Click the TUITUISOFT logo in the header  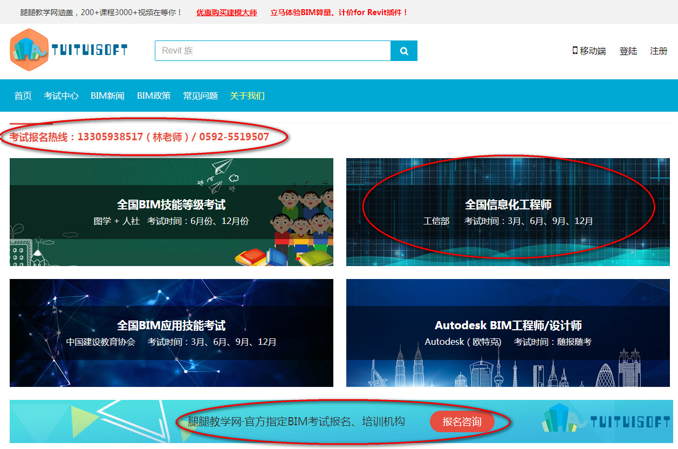tap(69, 50)
